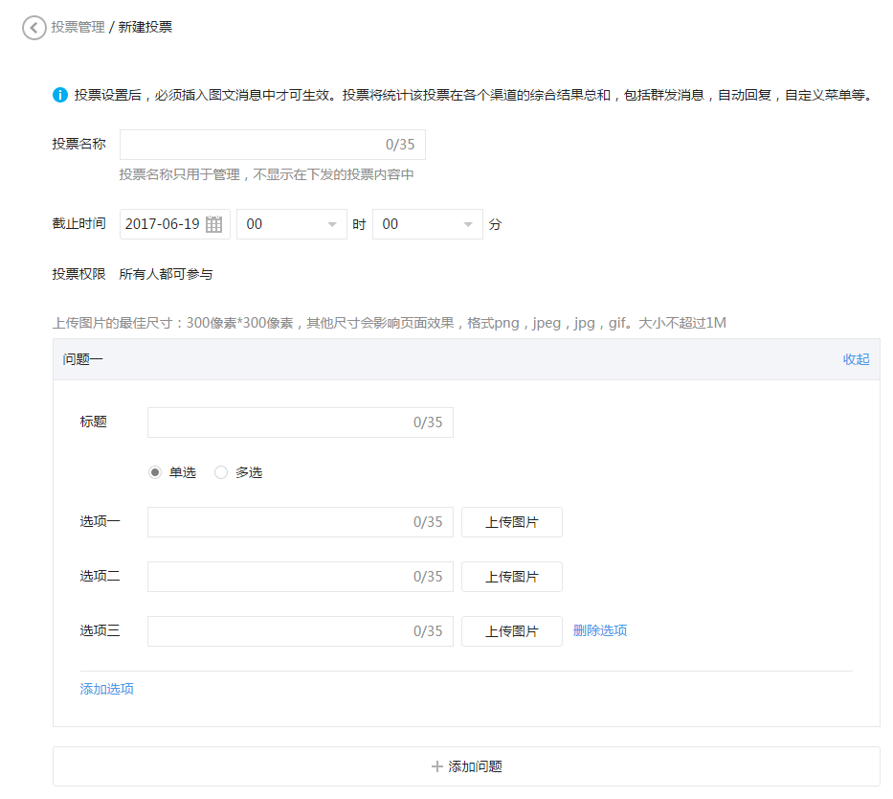Viewport: 893px width, 799px height.
Task: Click the 选项二 text field
Action: [279, 577]
